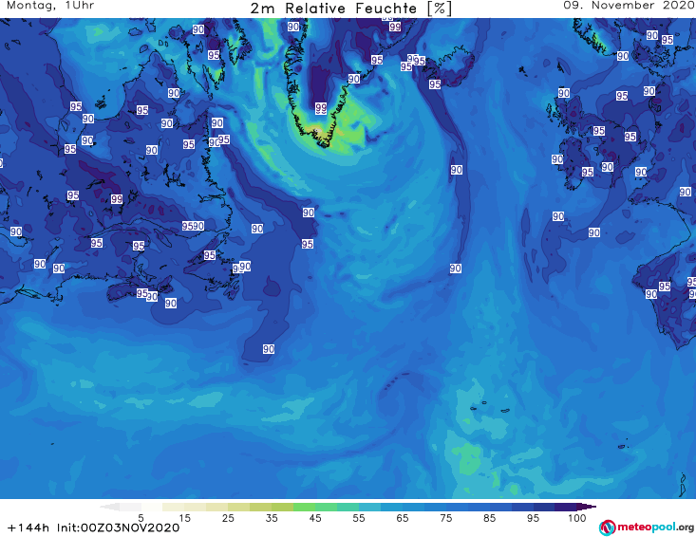Pick the bright green segment of the color scale

[x=304, y=507]
